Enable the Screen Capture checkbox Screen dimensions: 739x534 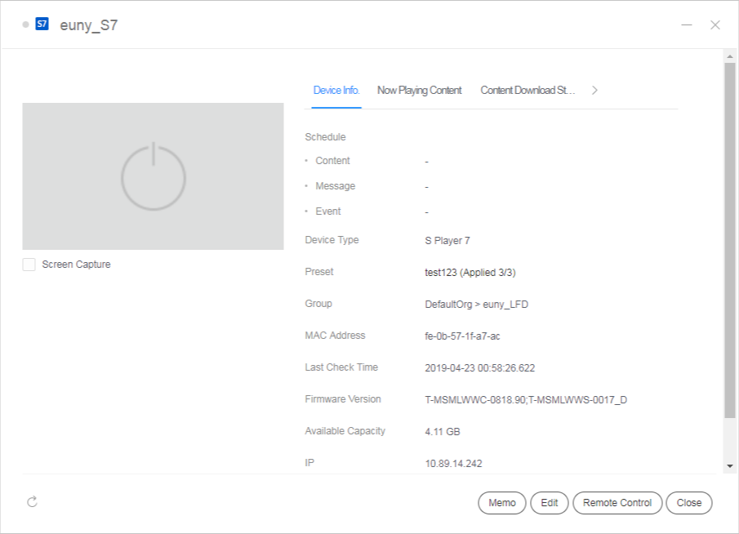pos(29,265)
